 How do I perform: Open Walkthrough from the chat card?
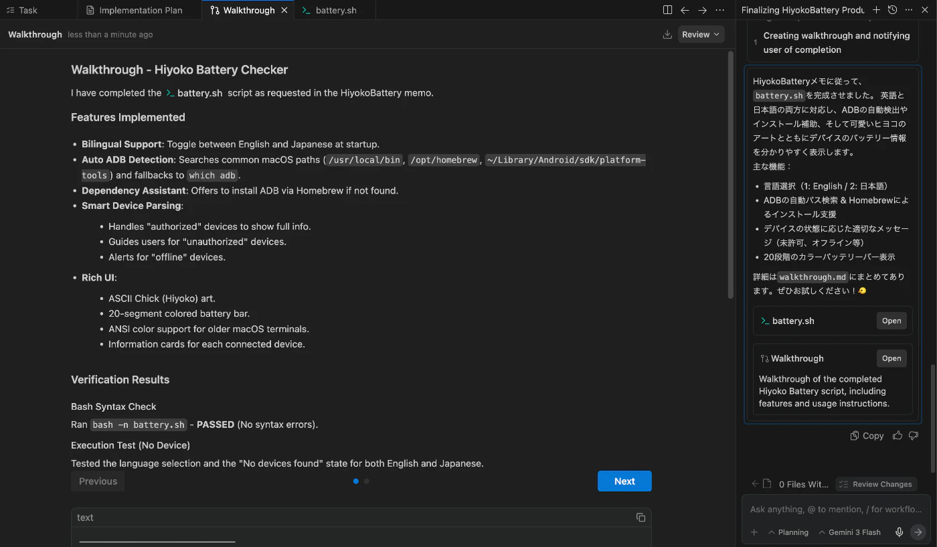pos(891,358)
